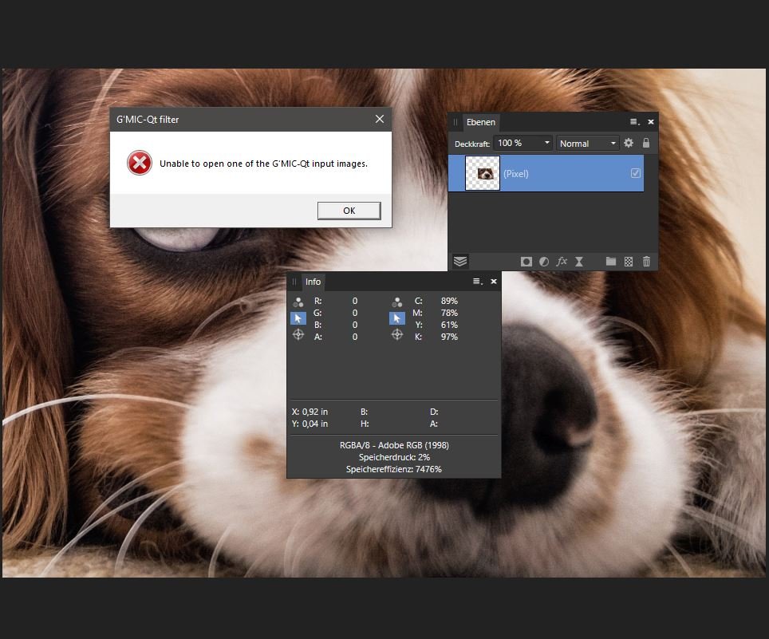The width and height of the screenshot is (769, 639).
Task: Click the RGBA/8 - Adobe RGB (1998) text
Action: click(394, 445)
